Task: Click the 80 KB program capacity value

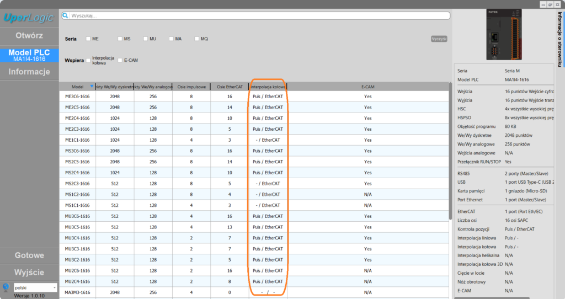Action: [x=510, y=126]
